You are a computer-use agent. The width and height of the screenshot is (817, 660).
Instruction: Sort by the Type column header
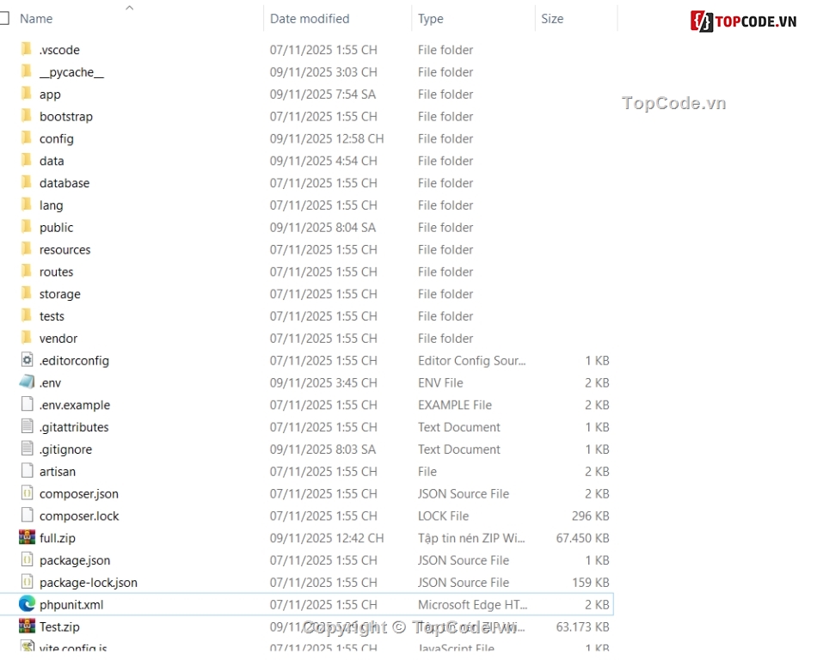click(x=431, y=18)
